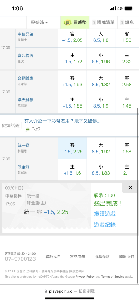Open the trending topic about 彩幣

coord(62,121)
